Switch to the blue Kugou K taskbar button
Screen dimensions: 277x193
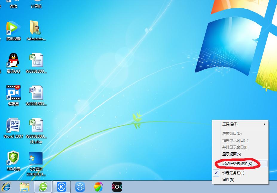[62, 187]
